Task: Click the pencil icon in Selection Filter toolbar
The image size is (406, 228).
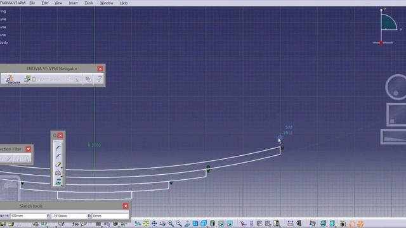Action: (x=8, y=159)
